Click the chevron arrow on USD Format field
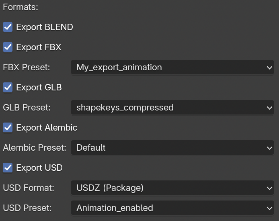 [x=269, y=188]
